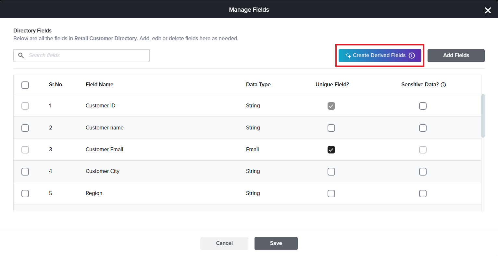Click the Sensitive Data? column header
Viewport: 498px width, 256px height.
420,85
